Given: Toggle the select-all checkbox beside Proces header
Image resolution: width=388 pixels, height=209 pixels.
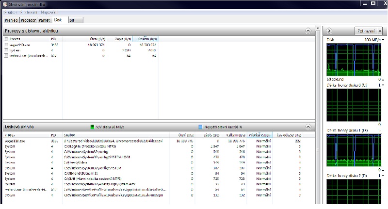Looking at the screenshot, I should (x=6, y=38).
